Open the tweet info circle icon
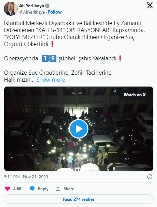This screenshot has width=157, height=207. pos(150,177)
